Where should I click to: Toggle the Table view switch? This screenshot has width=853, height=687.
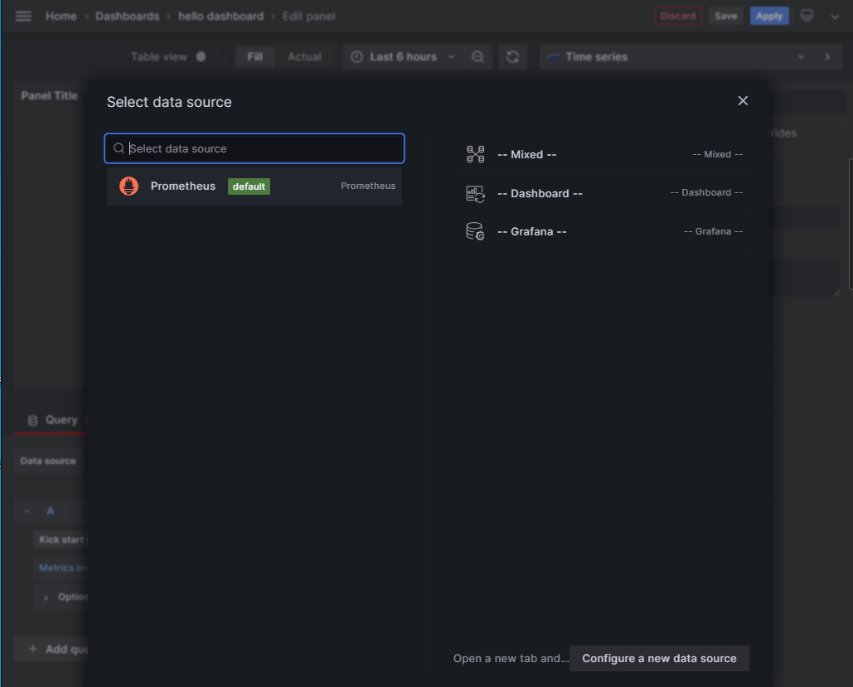(x=205, y=56)
